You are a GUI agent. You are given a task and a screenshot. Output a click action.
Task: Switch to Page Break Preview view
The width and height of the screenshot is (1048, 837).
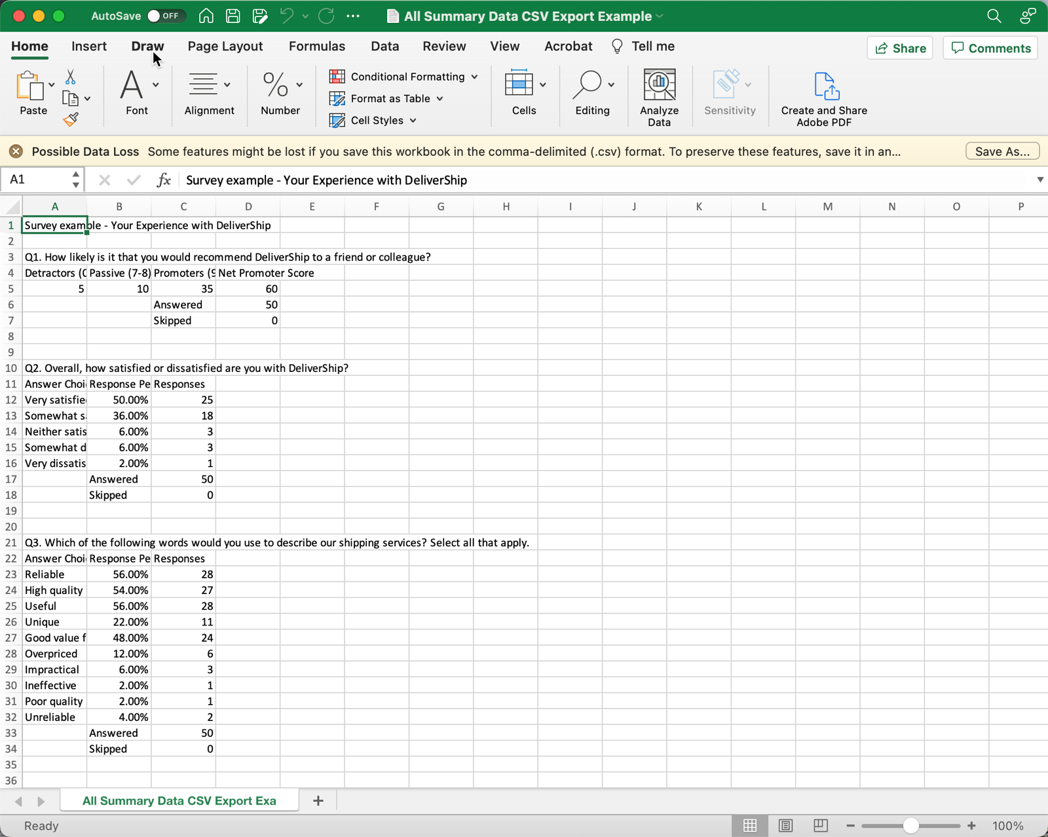[820, 826]
